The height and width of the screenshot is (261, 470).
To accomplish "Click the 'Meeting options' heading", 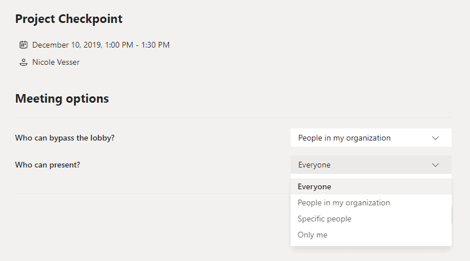I will [62, 99].
